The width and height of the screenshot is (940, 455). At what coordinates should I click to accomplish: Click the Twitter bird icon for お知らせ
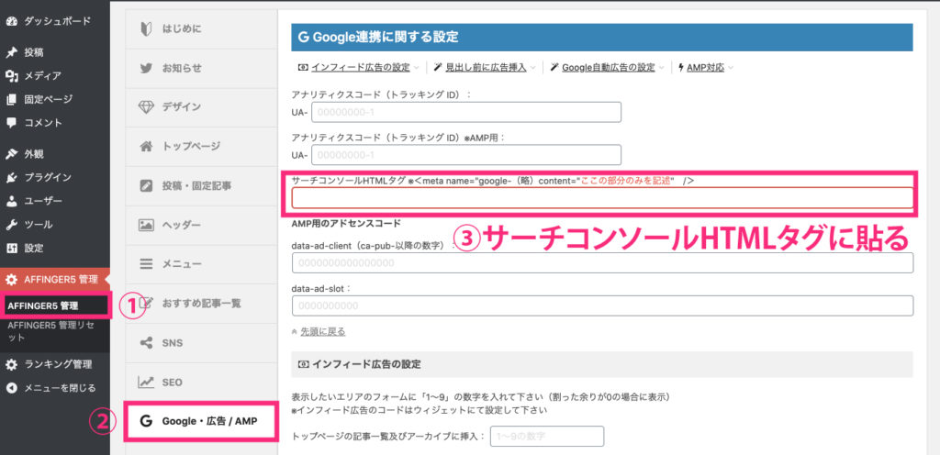[x=146, y=68]
